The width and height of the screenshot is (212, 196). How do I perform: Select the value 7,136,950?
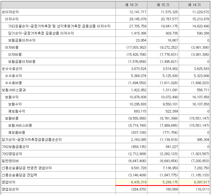pyautogui.click(x=170, y=168)
